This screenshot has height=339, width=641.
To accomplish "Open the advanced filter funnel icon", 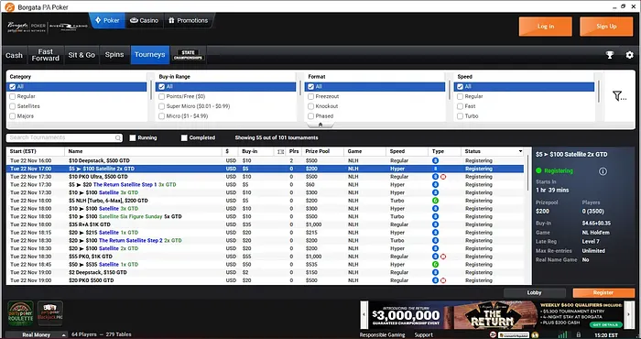I will click(619, 96).
